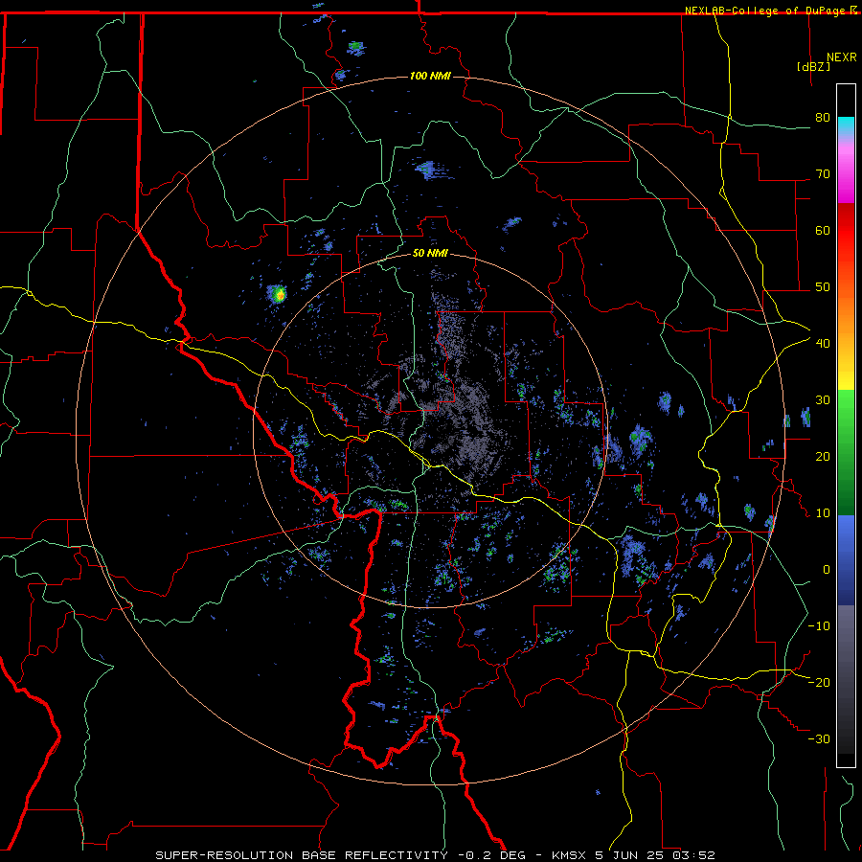Click the 100 NMI range ring label
The image size is (862, 862).
430,76
